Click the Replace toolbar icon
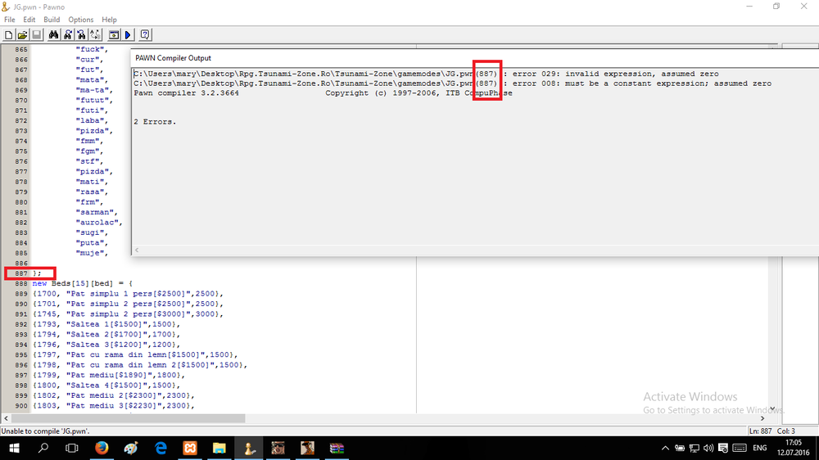The width and height of the screenshot is (819, 460). [95, 35]
